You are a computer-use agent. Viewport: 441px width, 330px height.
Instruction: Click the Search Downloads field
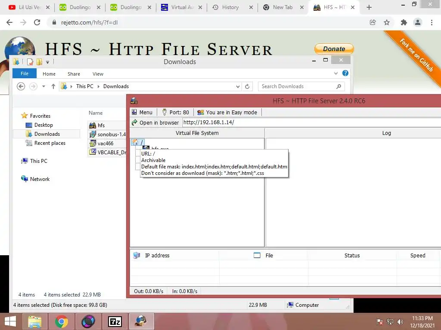pos(301,86)
